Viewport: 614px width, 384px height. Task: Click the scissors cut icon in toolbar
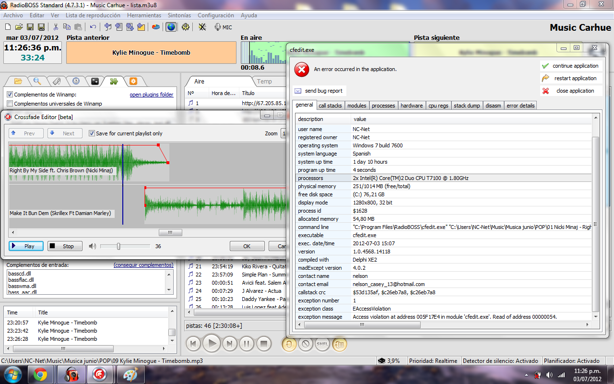[x=56, y=27]
